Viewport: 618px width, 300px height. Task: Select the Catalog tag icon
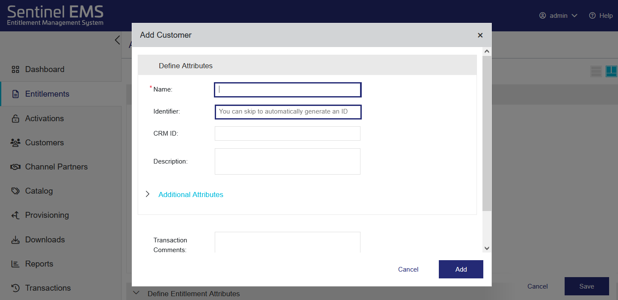tap(15, 191)
